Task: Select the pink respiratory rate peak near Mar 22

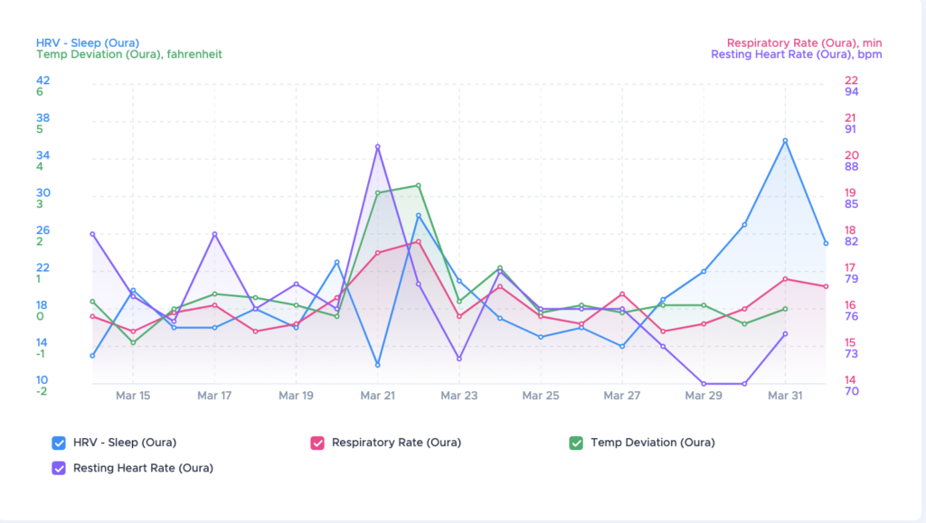Action: tap(419, 242)
